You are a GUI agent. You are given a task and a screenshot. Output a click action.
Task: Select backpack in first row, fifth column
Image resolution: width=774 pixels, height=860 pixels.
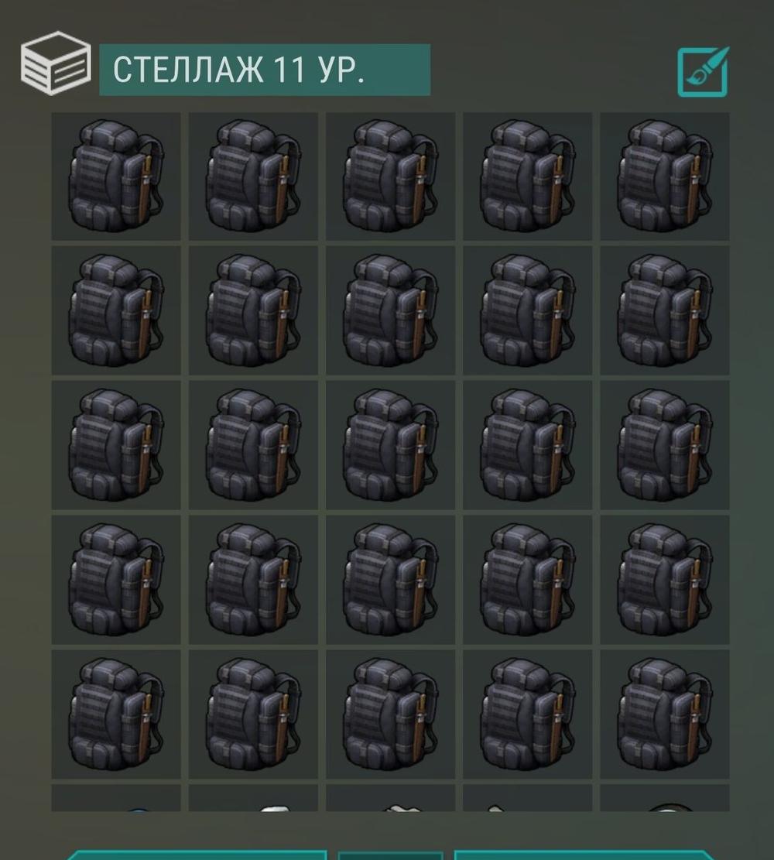(664, 176)
